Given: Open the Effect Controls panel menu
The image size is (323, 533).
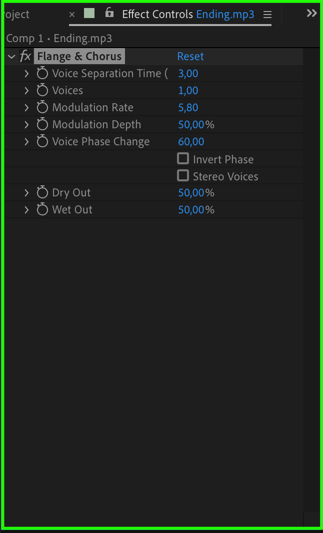Looking at the screenshot, I should click(x=267, y=15).
